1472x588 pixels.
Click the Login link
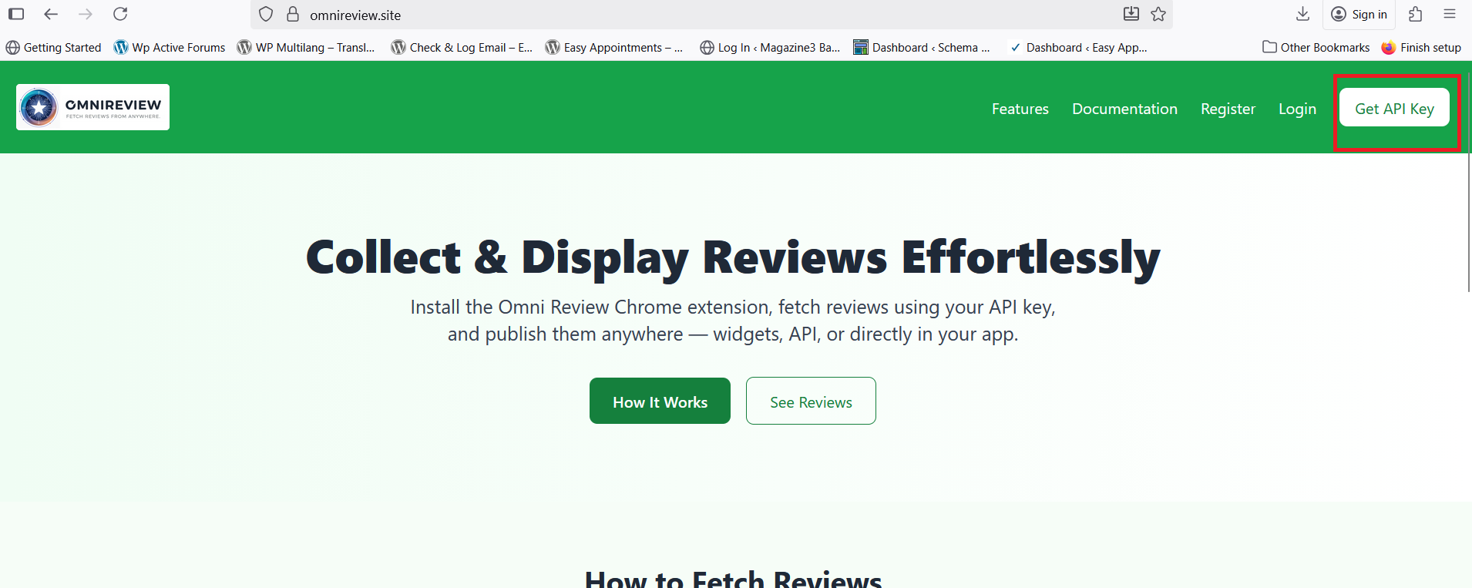click(x=1297, y=109)
